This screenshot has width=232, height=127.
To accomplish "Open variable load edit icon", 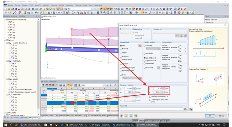I will pyautogui.click(x=158, y=68).
